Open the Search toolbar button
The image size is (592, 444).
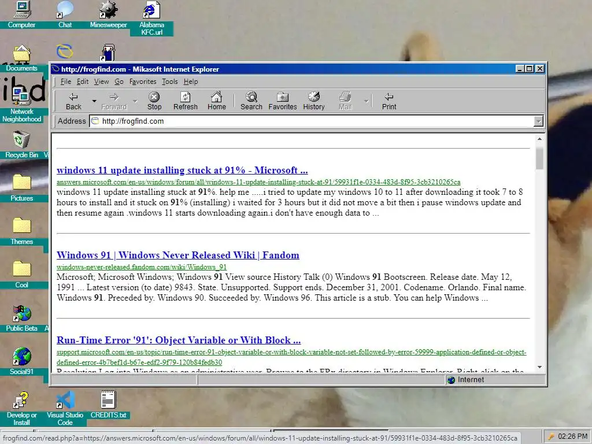click(251, 101)
